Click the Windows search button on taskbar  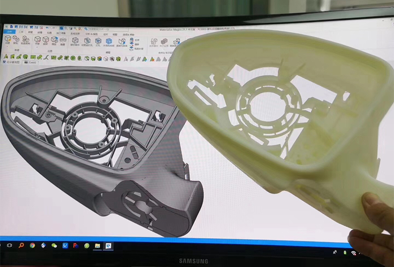pyautogui.click(x=21, y=245)
